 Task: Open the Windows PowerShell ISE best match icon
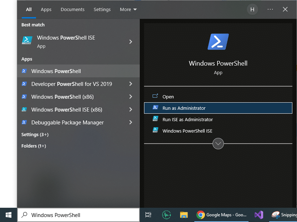(27, 40)
